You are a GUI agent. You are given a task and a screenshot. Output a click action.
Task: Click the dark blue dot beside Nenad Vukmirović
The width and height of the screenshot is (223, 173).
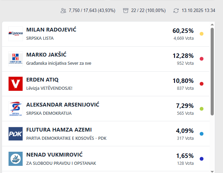click(201, 159)
